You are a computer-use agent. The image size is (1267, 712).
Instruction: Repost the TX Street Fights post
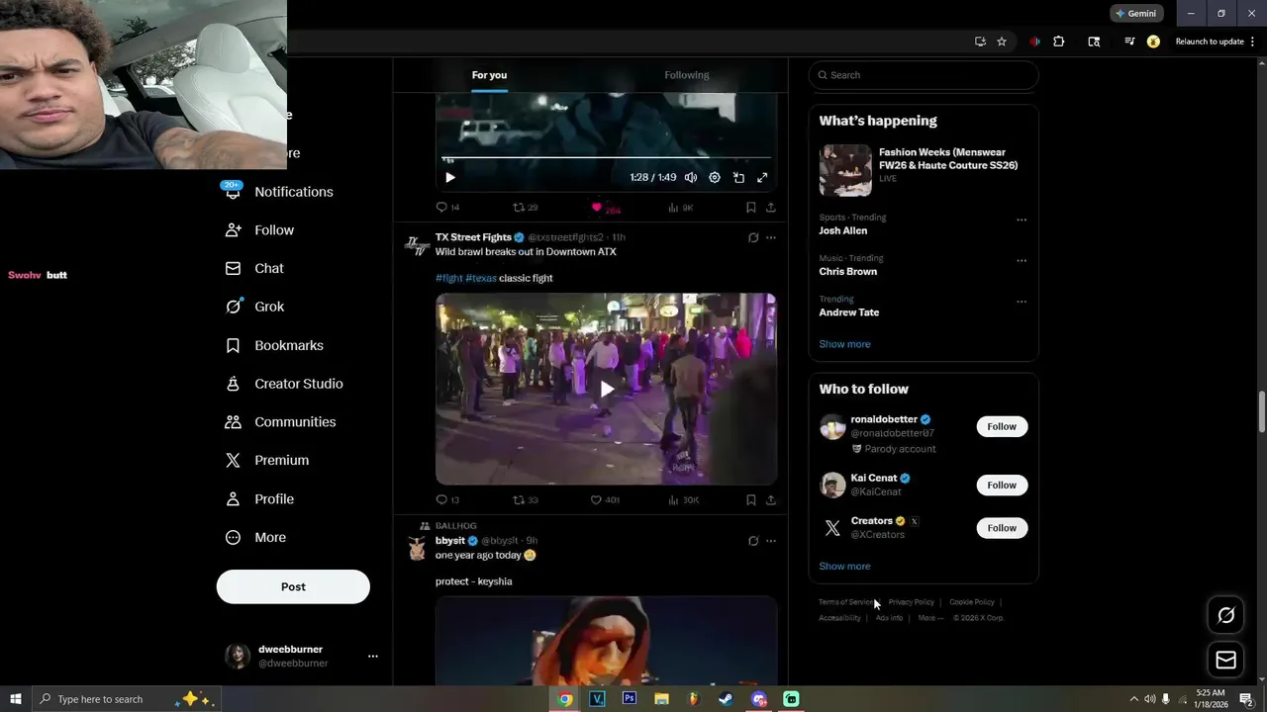coord(525,500)
